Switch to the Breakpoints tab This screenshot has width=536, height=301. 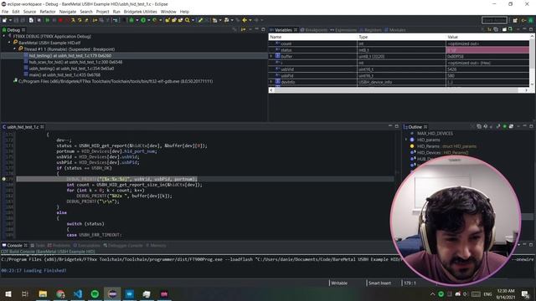[x=314, y=30]
